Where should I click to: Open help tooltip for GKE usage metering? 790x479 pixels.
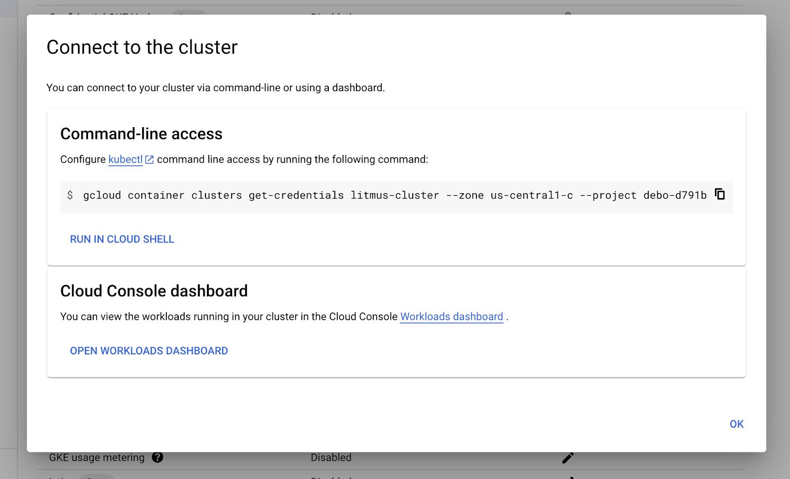157,458
